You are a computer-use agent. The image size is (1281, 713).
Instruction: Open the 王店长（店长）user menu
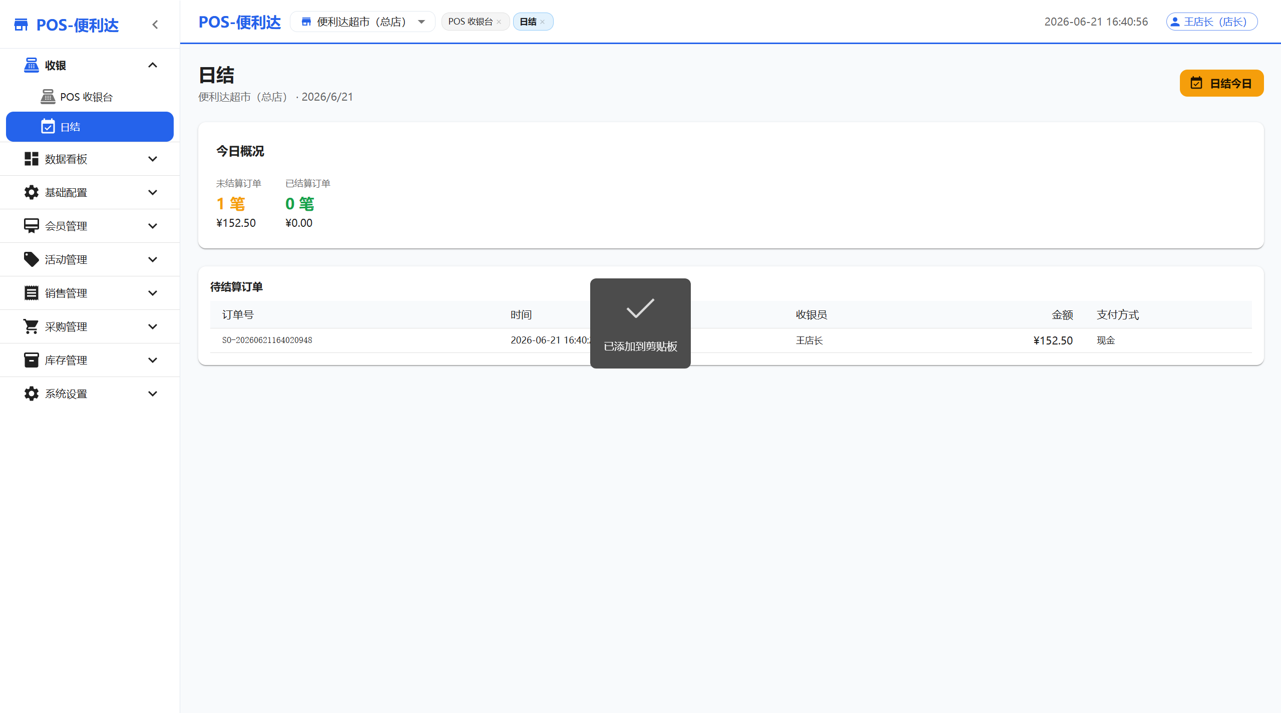click(1211, 22)
